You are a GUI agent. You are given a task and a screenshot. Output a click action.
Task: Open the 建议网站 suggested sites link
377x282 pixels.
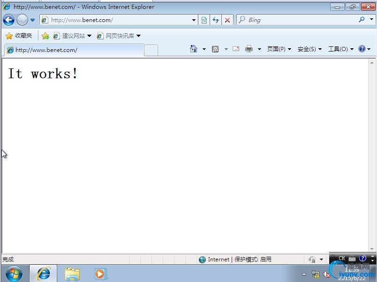tap(69, 36)
